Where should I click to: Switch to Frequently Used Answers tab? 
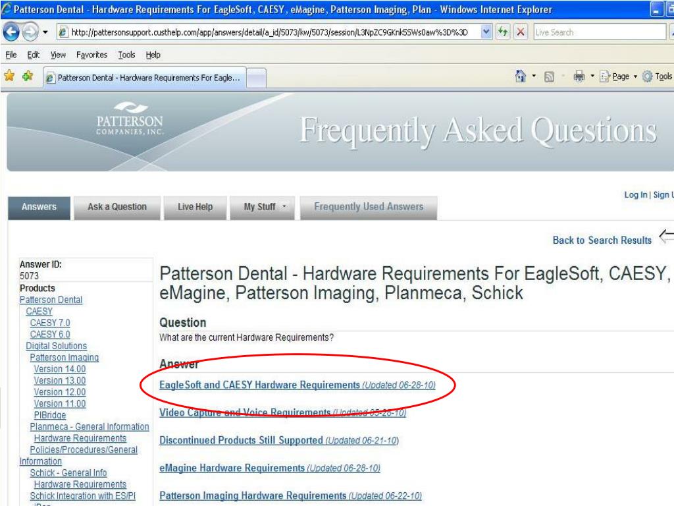[369, 207]
